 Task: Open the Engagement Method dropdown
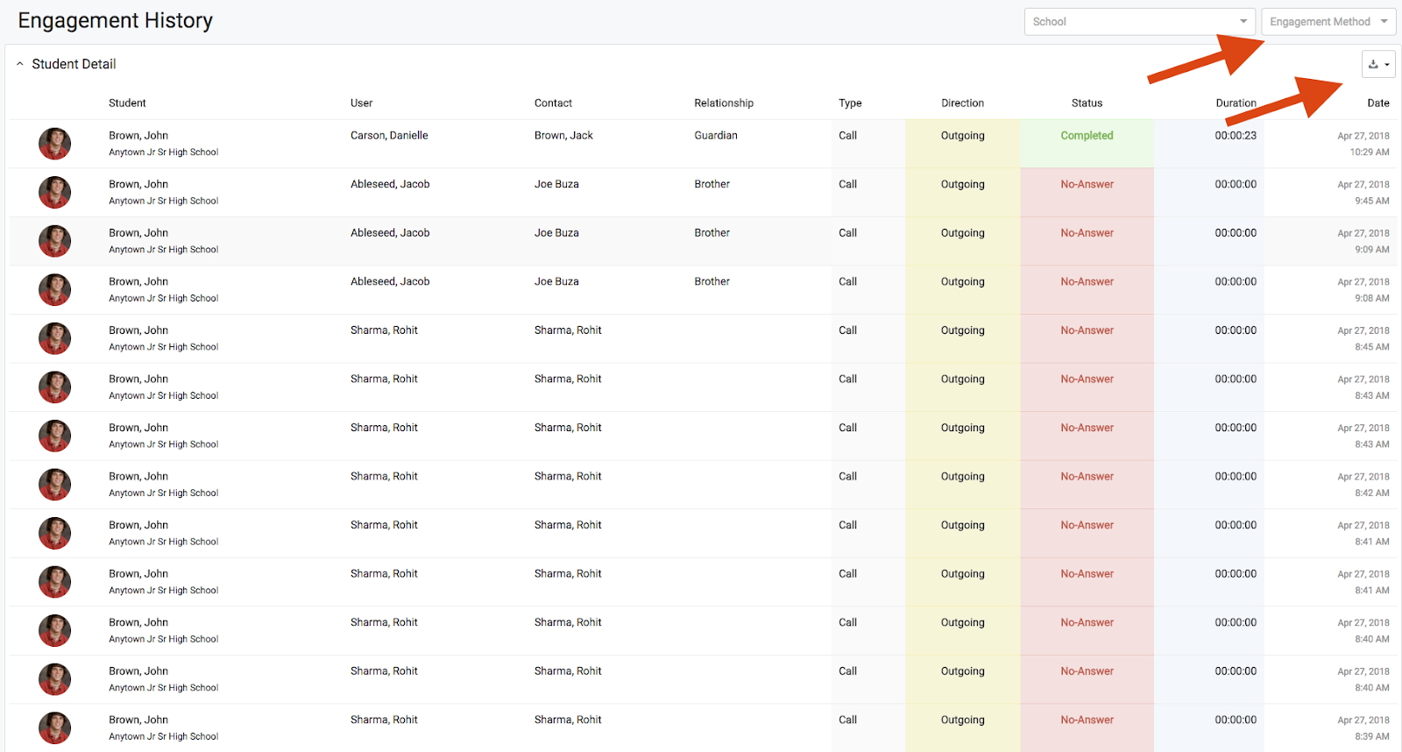pyautogui.click(x=1328, y=22)
